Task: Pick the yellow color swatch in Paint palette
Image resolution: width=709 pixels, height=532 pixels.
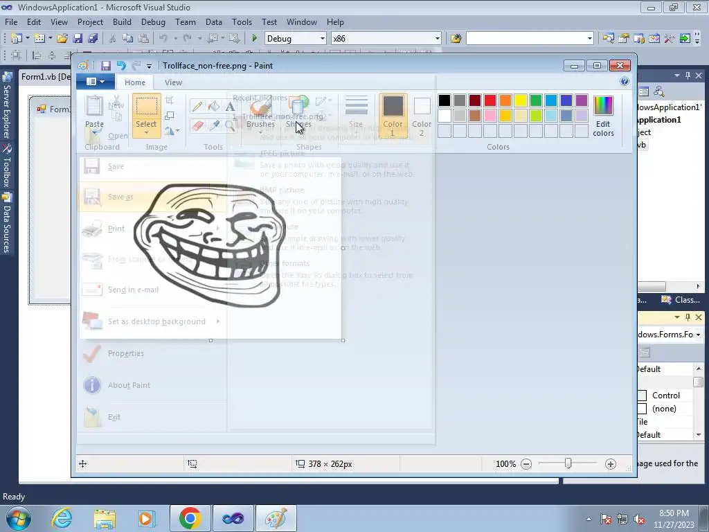Action: click(521, 100)
